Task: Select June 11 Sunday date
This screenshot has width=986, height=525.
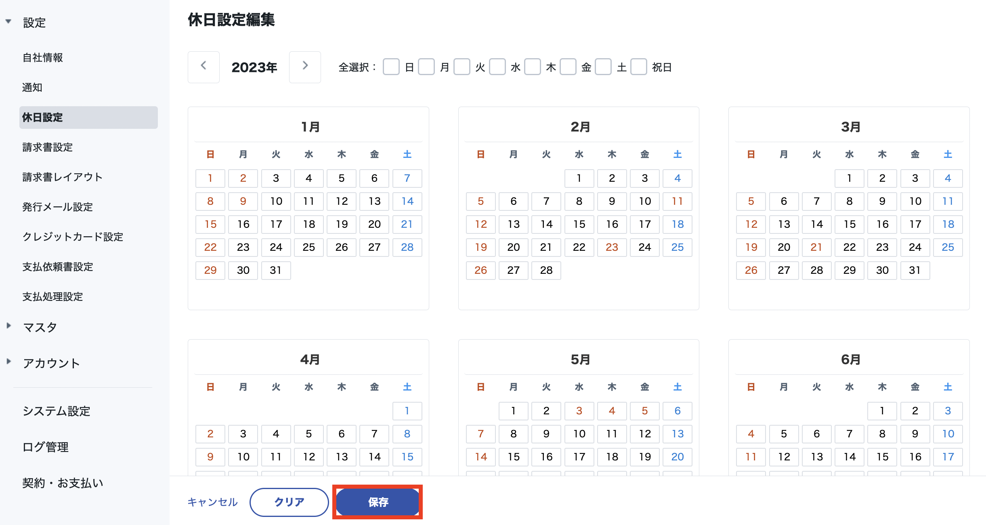Action: (751, 457)
